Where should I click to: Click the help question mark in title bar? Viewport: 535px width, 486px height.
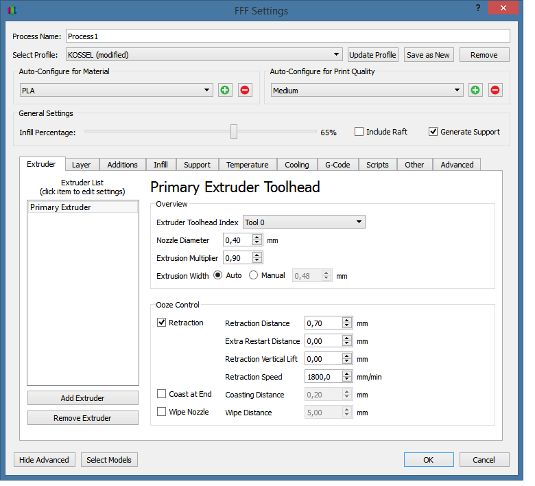click(477, 8)
